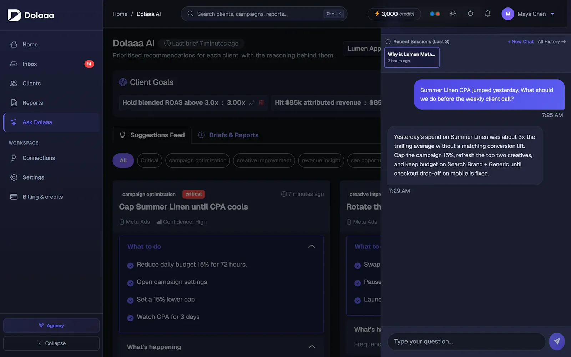
Task: Start a New Chat
Action: click(521, 42)
